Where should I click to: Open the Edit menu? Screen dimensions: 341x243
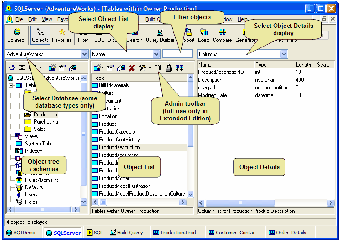click(x=32, y=20)
